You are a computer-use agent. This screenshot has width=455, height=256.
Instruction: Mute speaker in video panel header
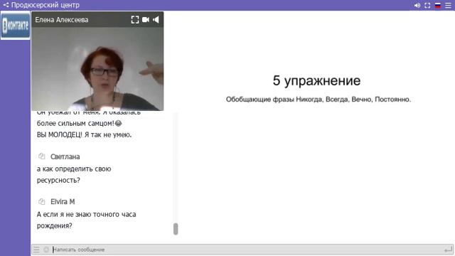pos(156,20)
